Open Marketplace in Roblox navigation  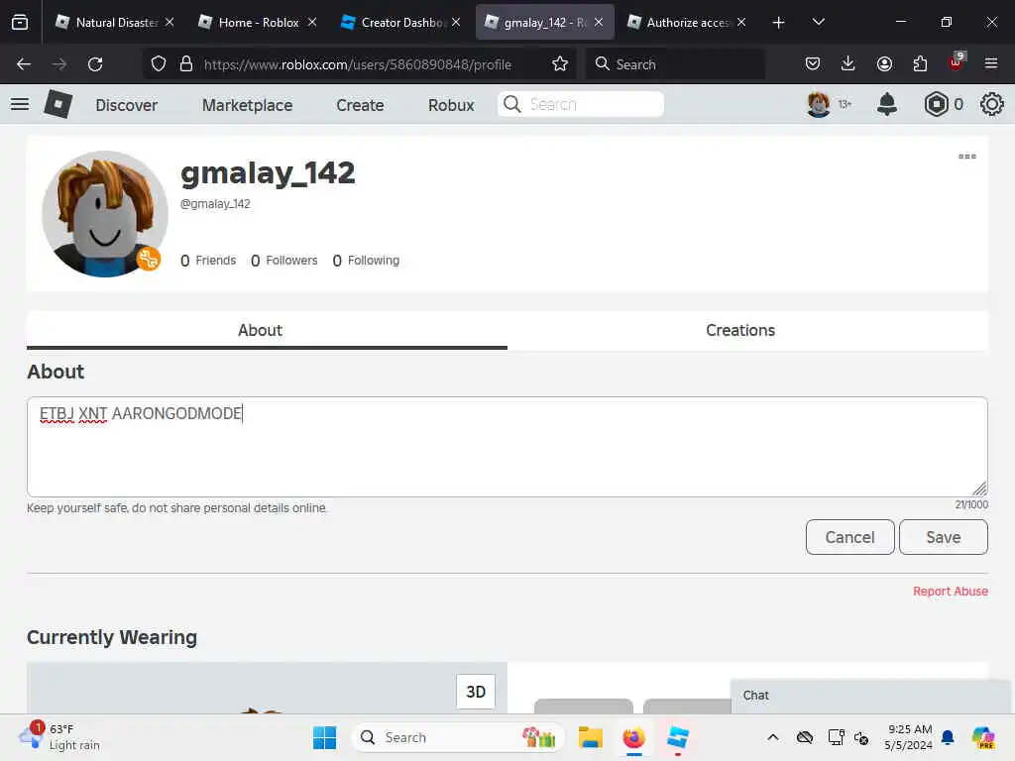tap(247, 105)
